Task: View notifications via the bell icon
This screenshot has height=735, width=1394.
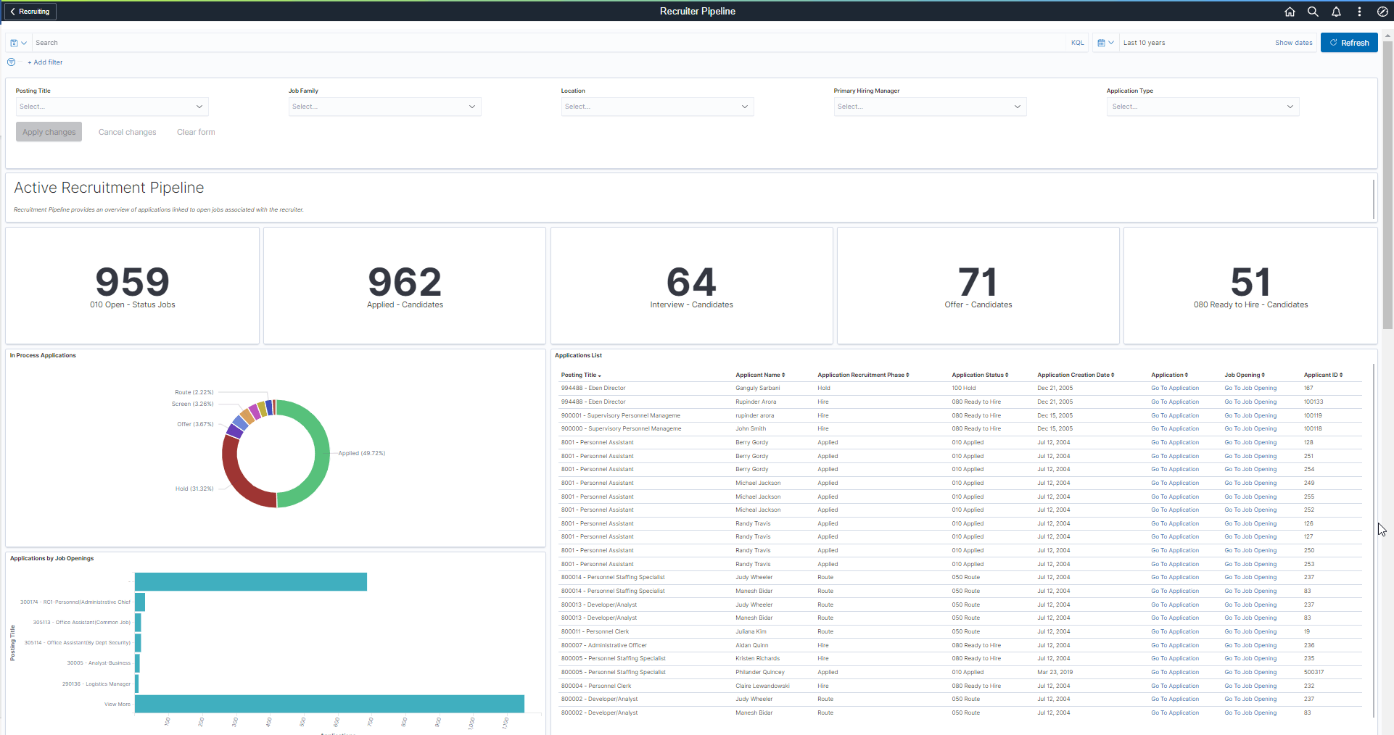Action: click(x=1336, y=12)
